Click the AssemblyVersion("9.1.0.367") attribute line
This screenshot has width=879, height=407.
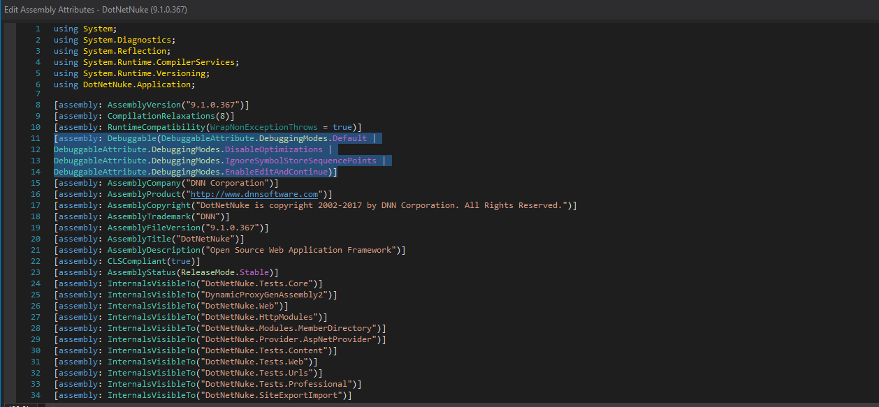coord(152,105)
